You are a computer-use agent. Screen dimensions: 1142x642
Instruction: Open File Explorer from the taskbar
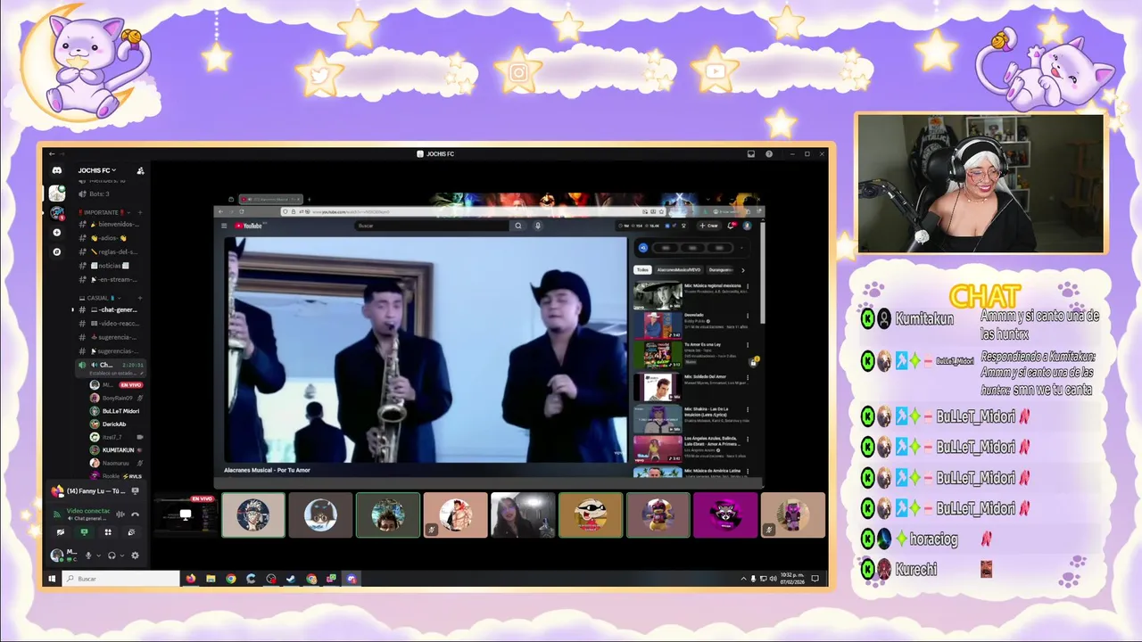point(211,579)
